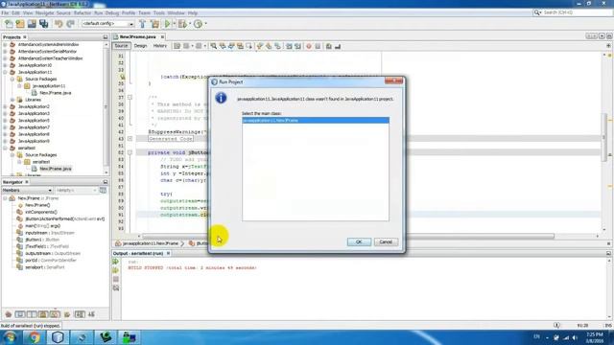The width and height of the screenshot is (614, 345).
Task: Click the editor Comment toolbar icon
Action: pos(328,46)
